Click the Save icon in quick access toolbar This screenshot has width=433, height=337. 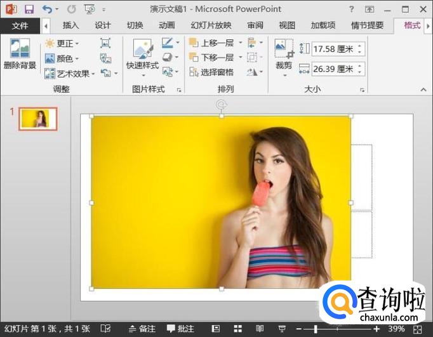(29, 10)
